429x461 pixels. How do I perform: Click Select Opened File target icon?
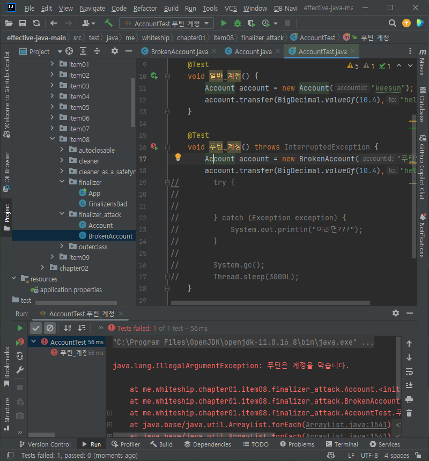[x=69, y=51]
